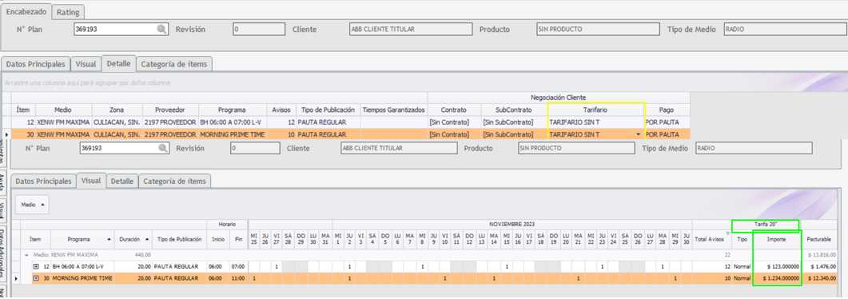Click the Fin column header

(238, 239)
